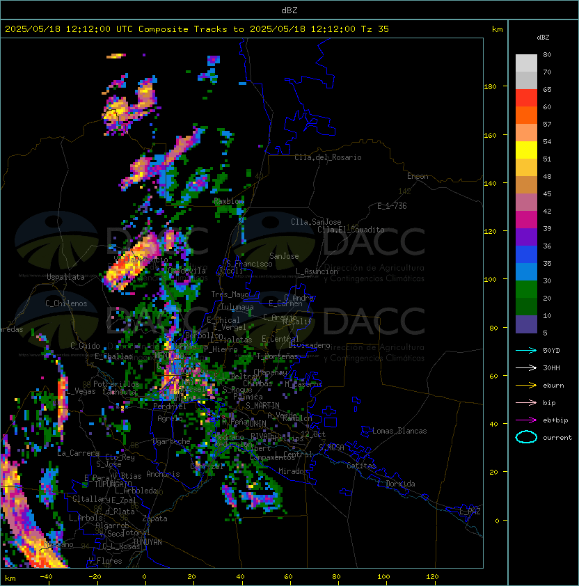The image size is (579, 586).
Task: Click the 'S_Francisco' place label
Action: tap(249, 264)
